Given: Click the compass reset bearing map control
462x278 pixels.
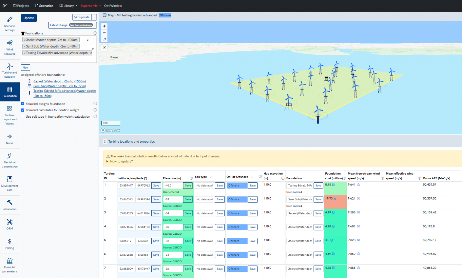Looking at the screenshot, I should click(104, 39).
